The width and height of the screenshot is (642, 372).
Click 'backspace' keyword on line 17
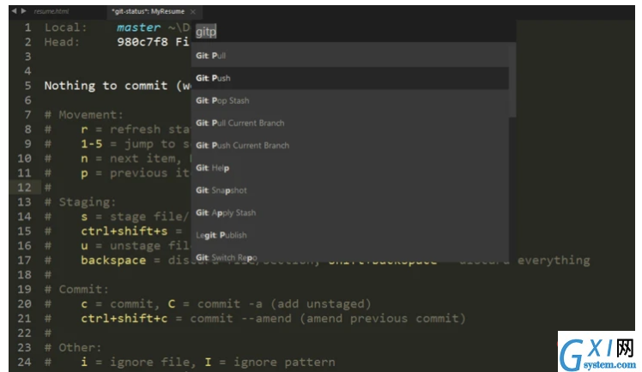(113, 261)
